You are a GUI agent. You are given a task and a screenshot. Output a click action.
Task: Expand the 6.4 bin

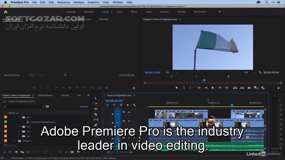pyautogui.click(x=19, y=127)
